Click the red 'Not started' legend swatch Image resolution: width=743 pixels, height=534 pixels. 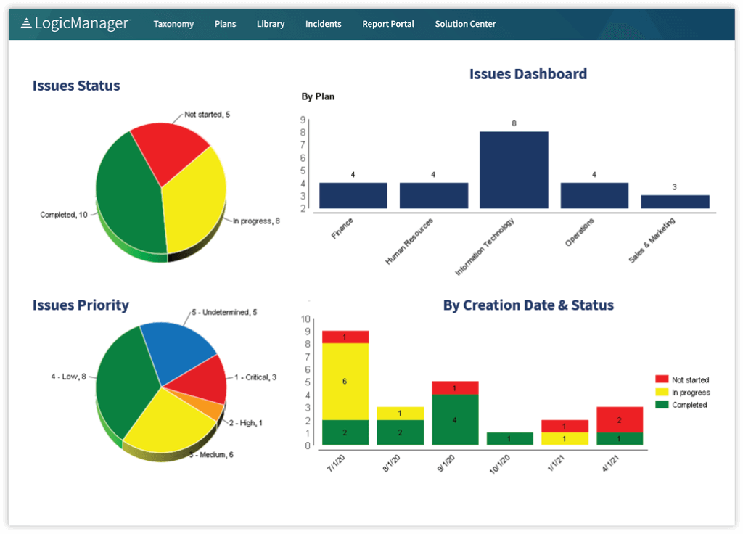point(662,379)
